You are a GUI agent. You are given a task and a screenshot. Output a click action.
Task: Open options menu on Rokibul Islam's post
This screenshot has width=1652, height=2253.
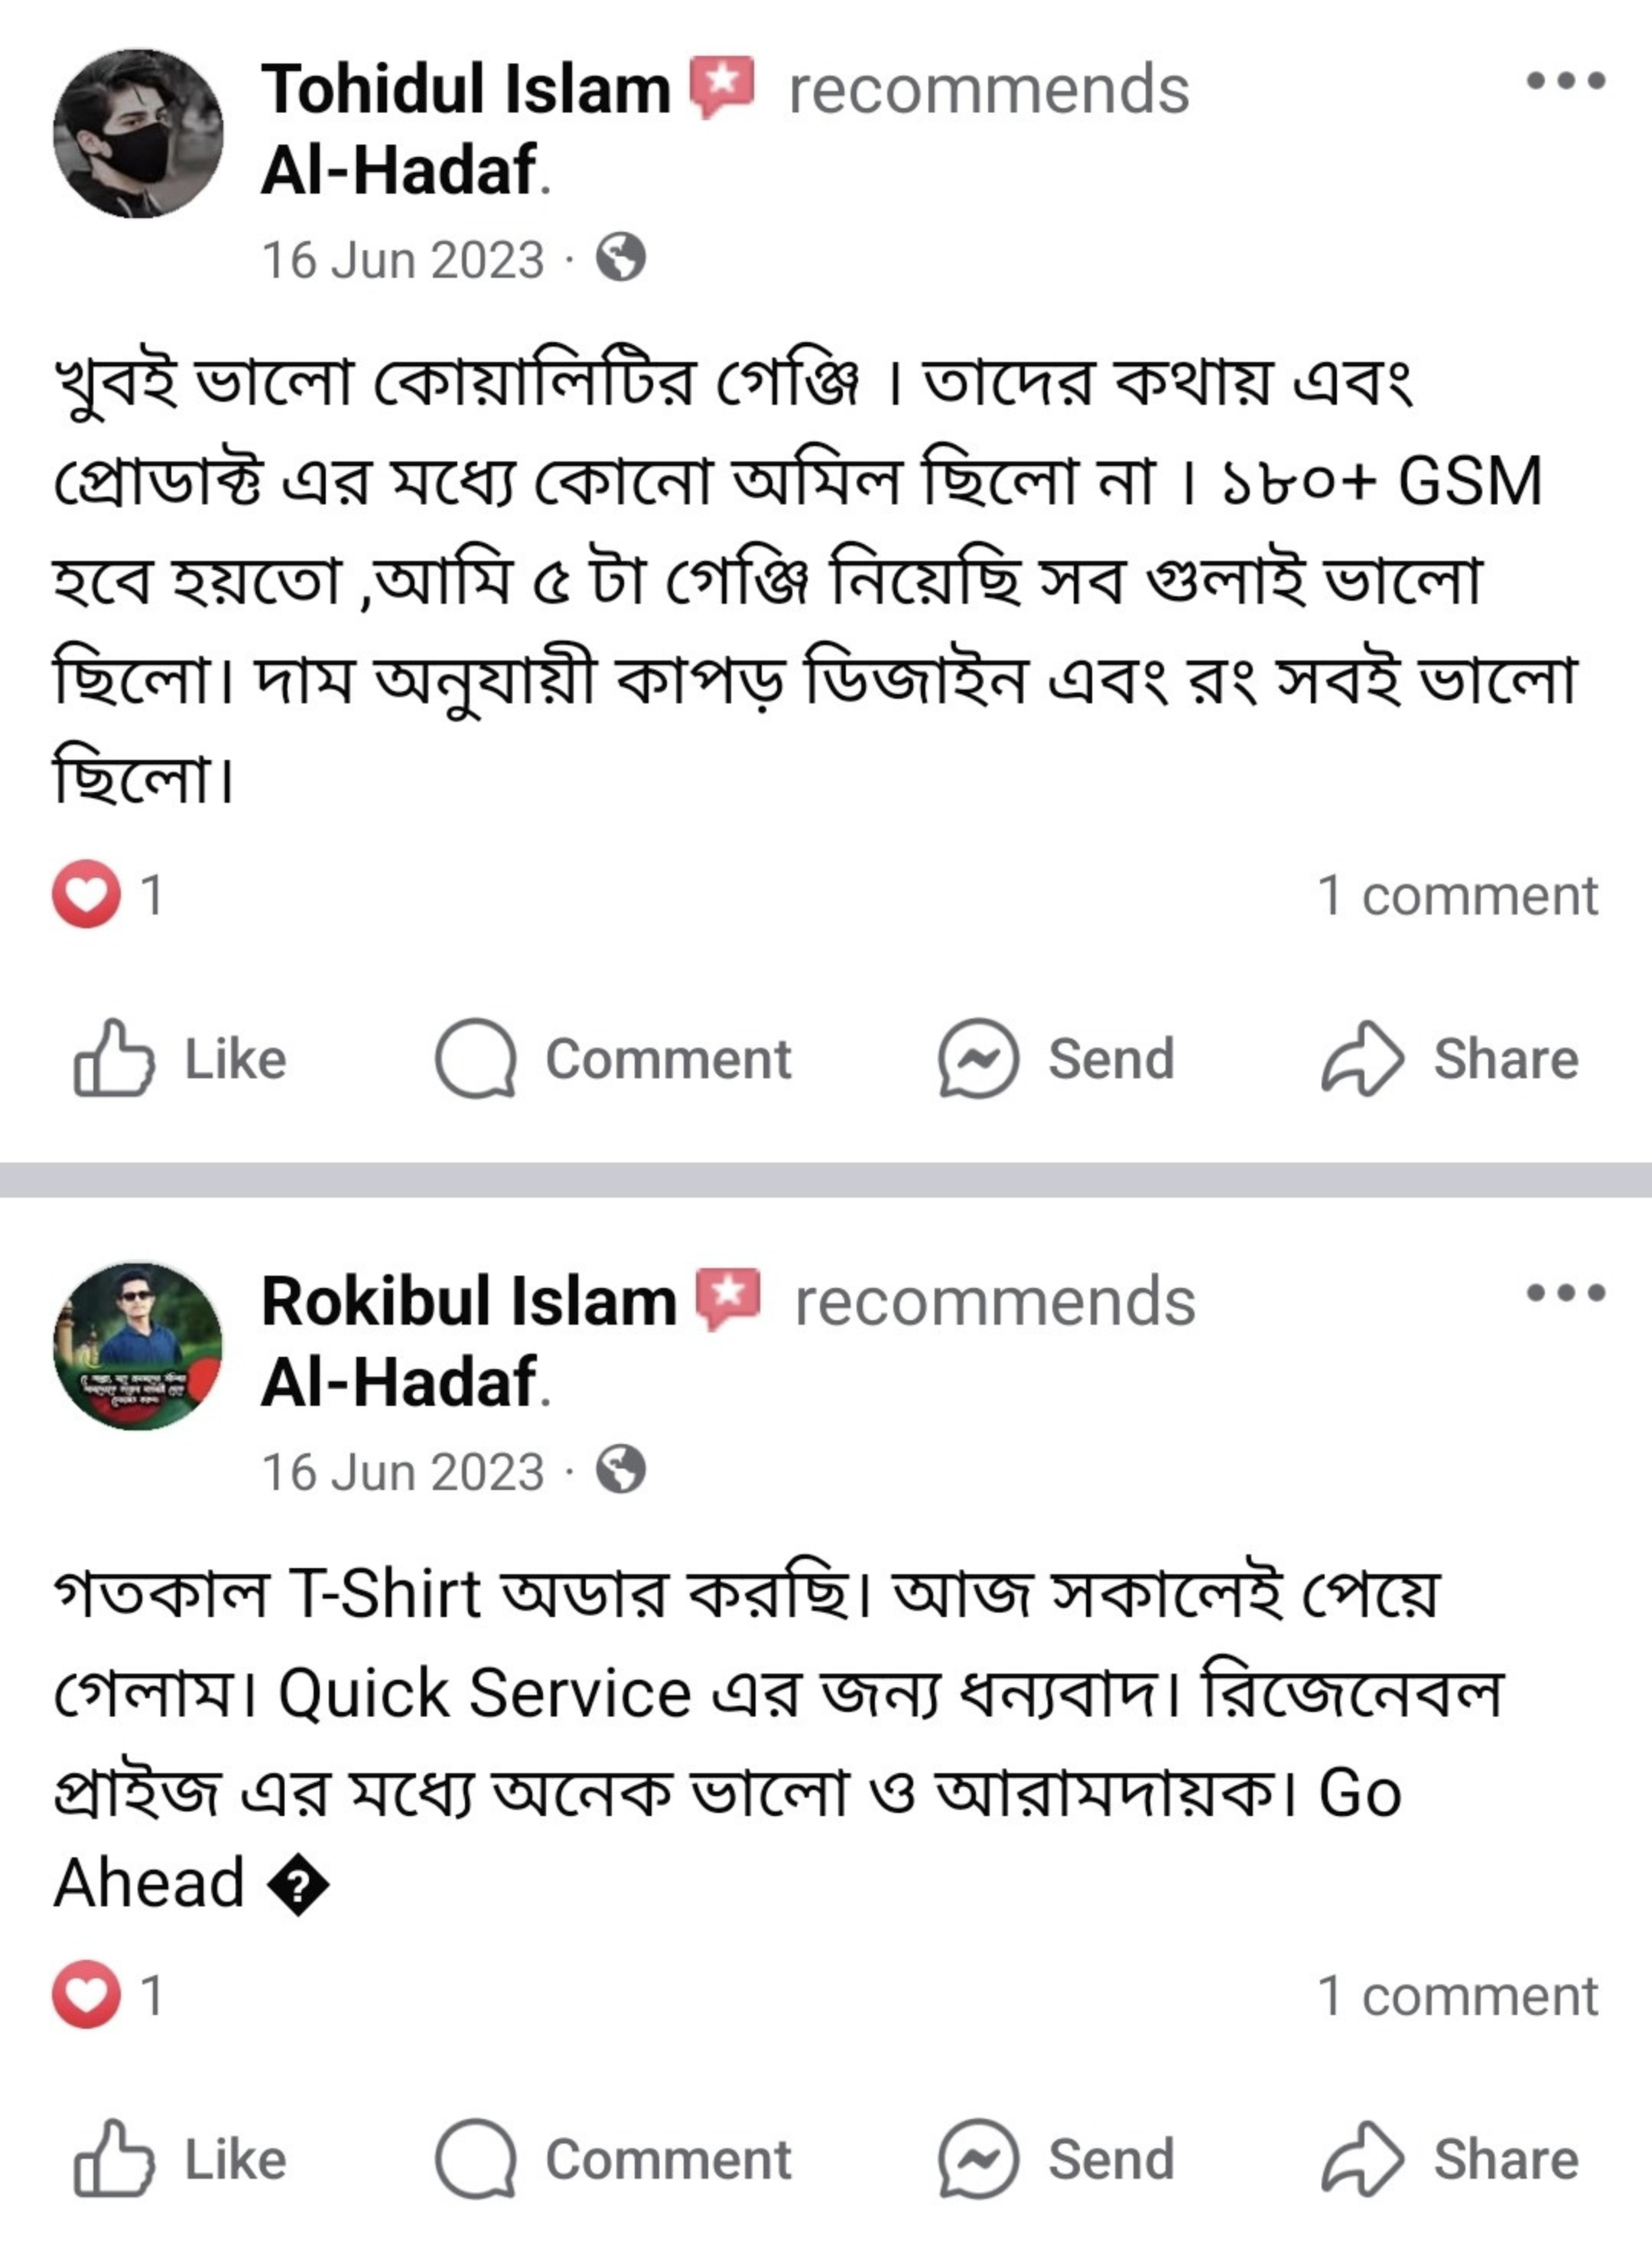[x=1565, y=1293]
